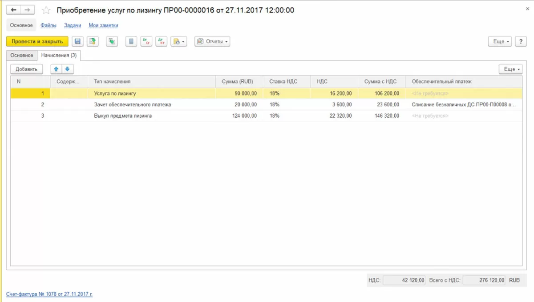The height and width of the screenshot is (302, 534).
Task: Click row number 3 cell
Action: 30,115
